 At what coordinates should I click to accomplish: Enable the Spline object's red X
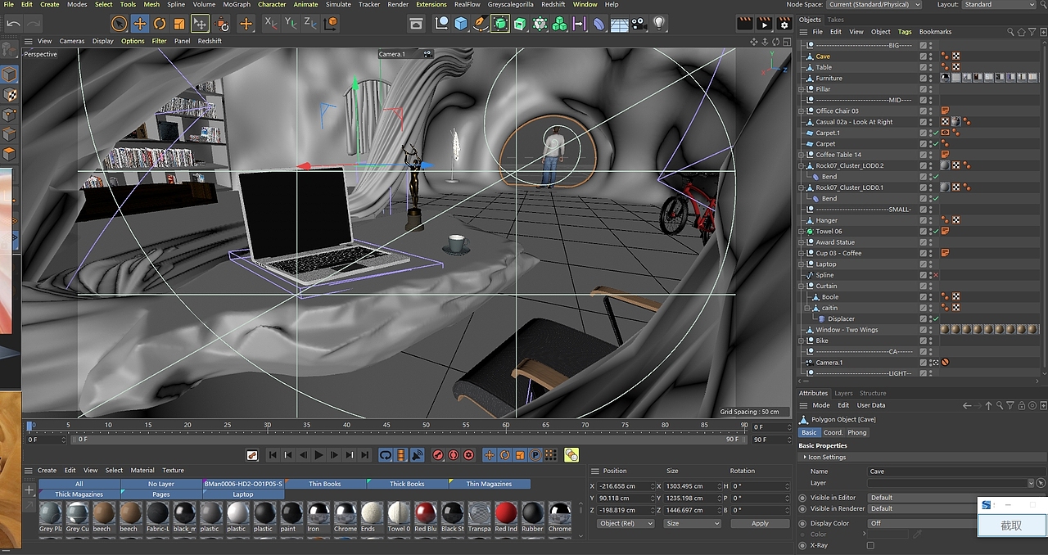pyautogui.click(x=936, y=275)
